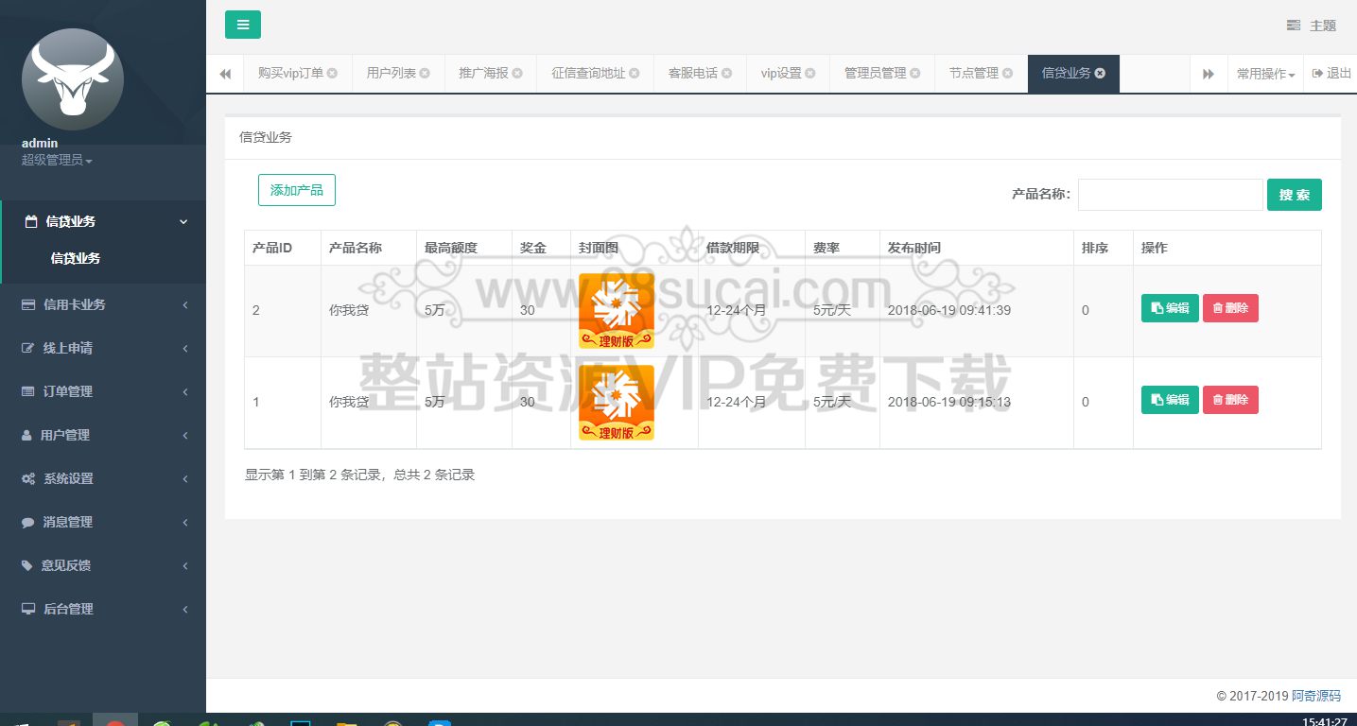Click the admin bull avatar image
This screenshot has width=1357, height=726.
pyautogui.click(x=73, y=79)
